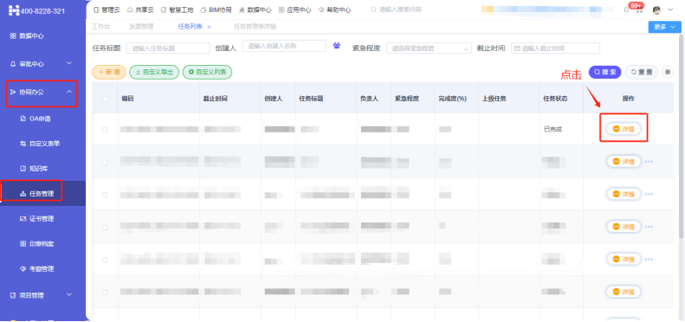Click the 自定义导出 button

point(154,72)
